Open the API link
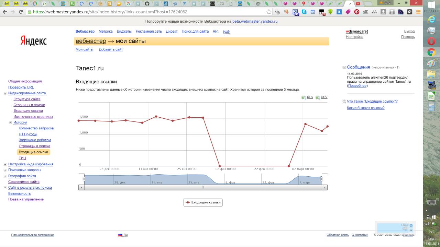Image resolution: width=440 pixels, height=247 pixels. 216,31
